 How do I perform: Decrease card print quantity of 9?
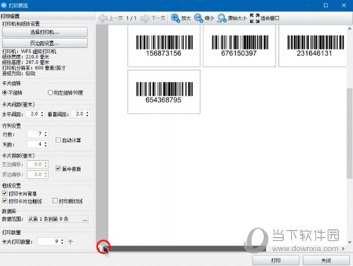click(x=62, y=243)
